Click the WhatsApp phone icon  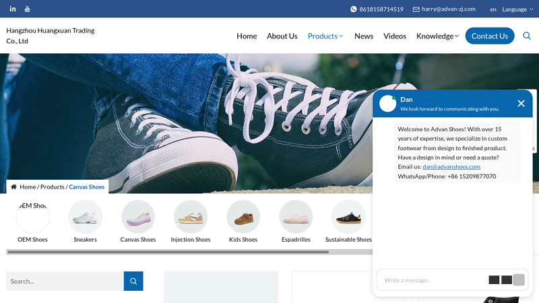tap(353, 9)
